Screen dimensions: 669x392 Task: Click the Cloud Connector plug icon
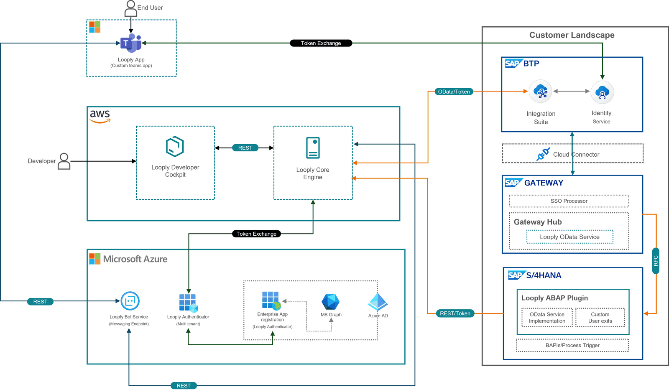click(543, 154)
